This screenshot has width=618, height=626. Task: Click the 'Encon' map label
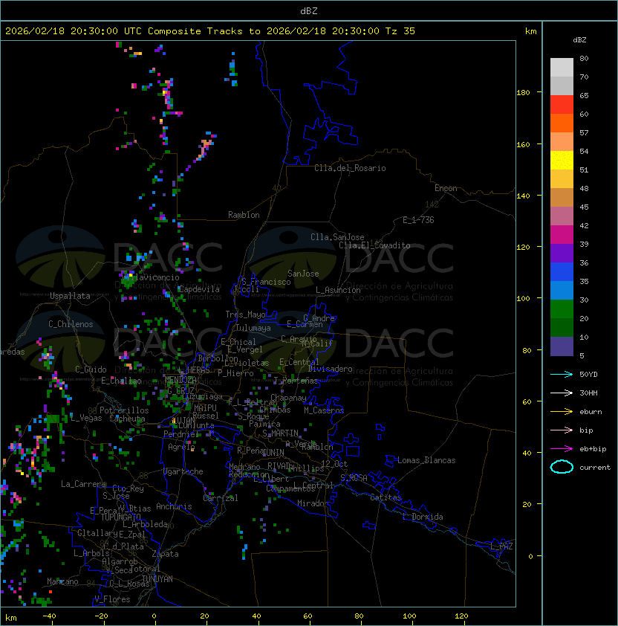coord(446,188)
